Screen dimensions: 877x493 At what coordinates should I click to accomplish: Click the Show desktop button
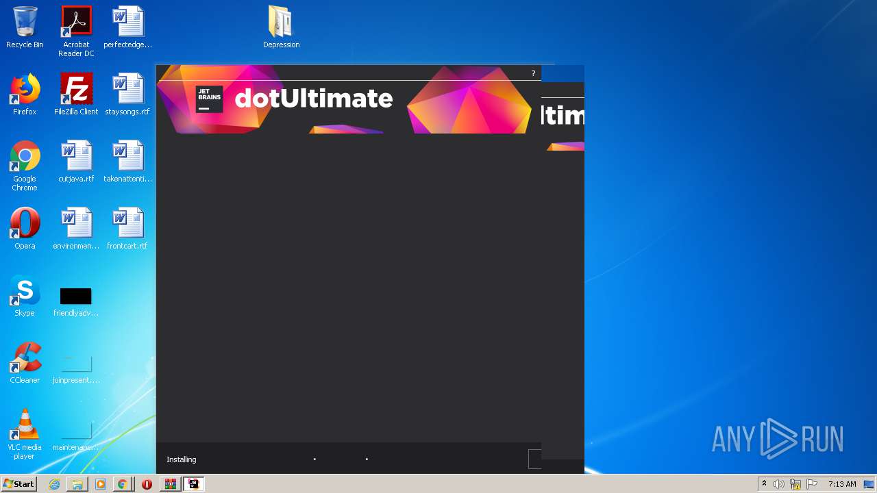pyautogui.click(x=869, y=484)
